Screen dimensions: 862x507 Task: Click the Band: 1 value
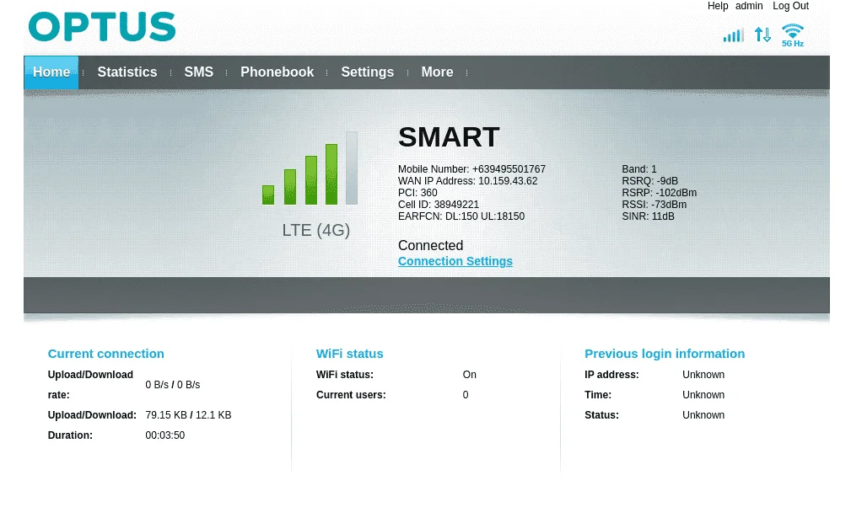[x=639, y=169]
